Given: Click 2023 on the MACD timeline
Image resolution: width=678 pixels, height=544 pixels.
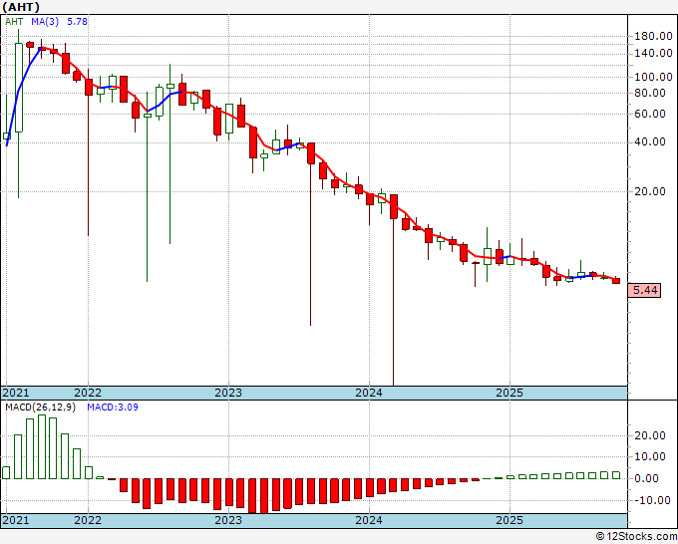Looking at the screenshot, I should [228, 520].
